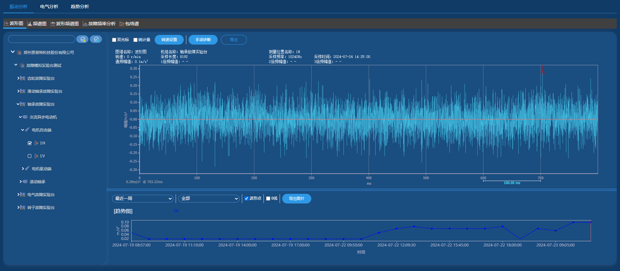Open the 最近一周 time range dropdown
The width and height of the screenshot is (620, 271).
tap(143, 199)
